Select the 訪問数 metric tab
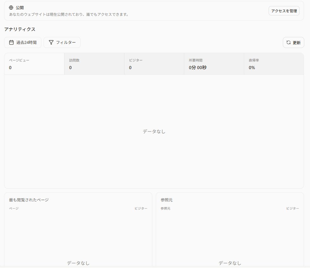The width and height of the screenshot is (310, 268). coord(94,64)
